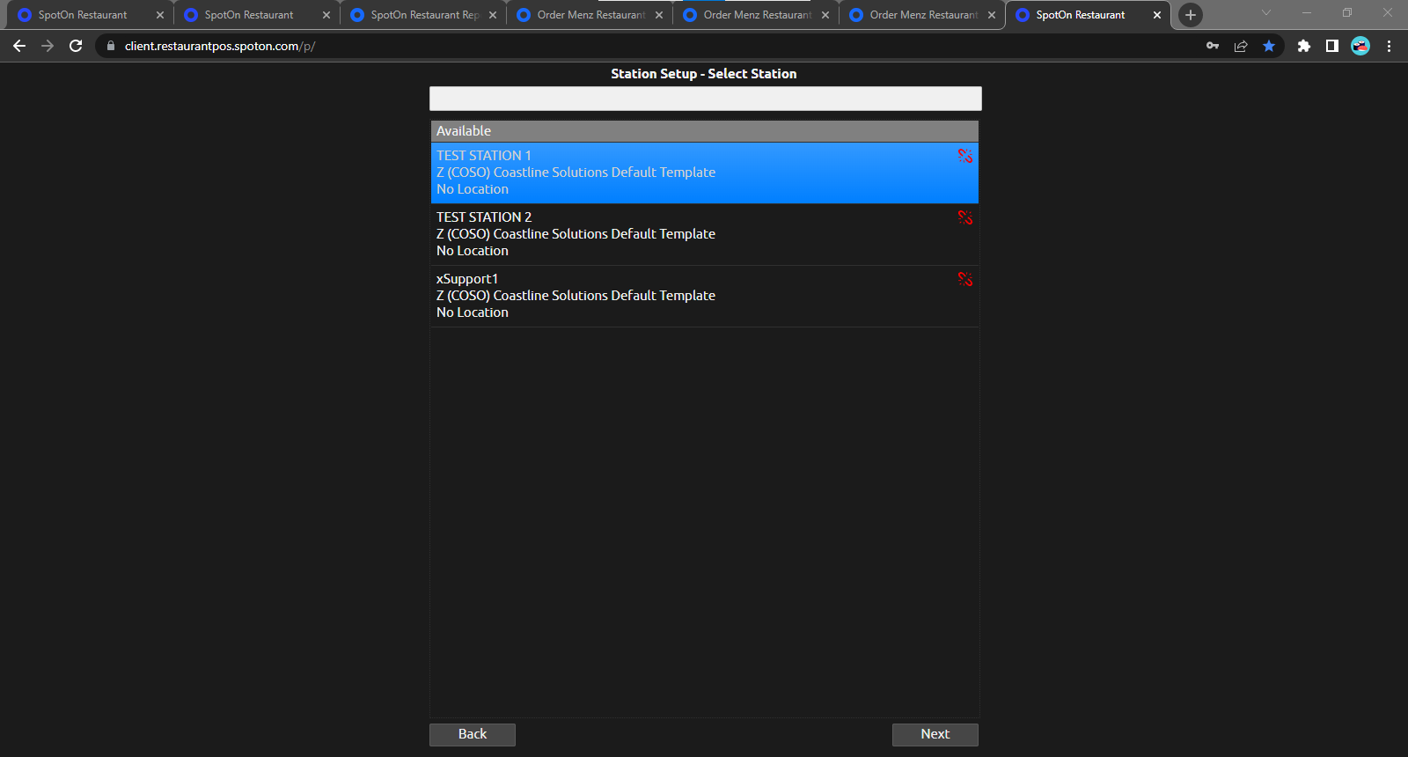Select the xSupport1 station row

pyautogui.click(x=705, y=296)
